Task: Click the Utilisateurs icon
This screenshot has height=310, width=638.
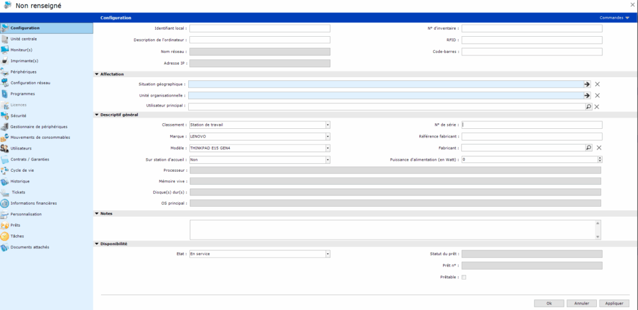Action: point(5,149)
